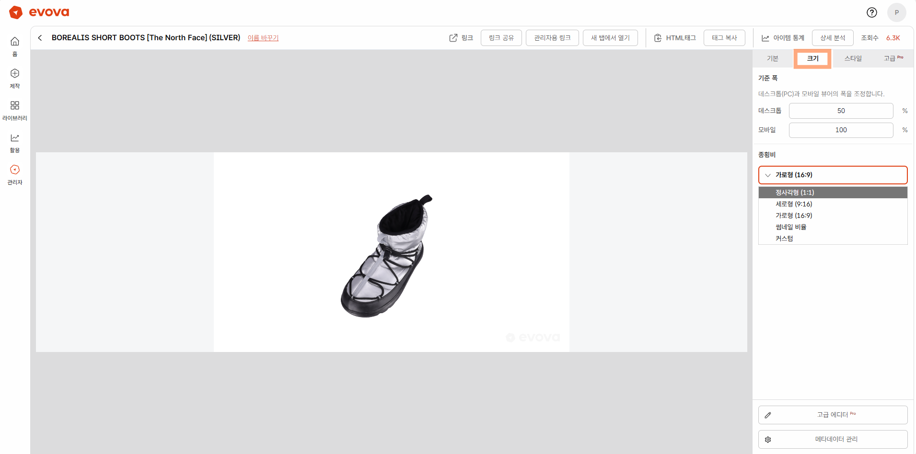The height and width of the screenshot is (454, 916).
Task: Open the P user profile avatar
Action: (x=896, y=12)
